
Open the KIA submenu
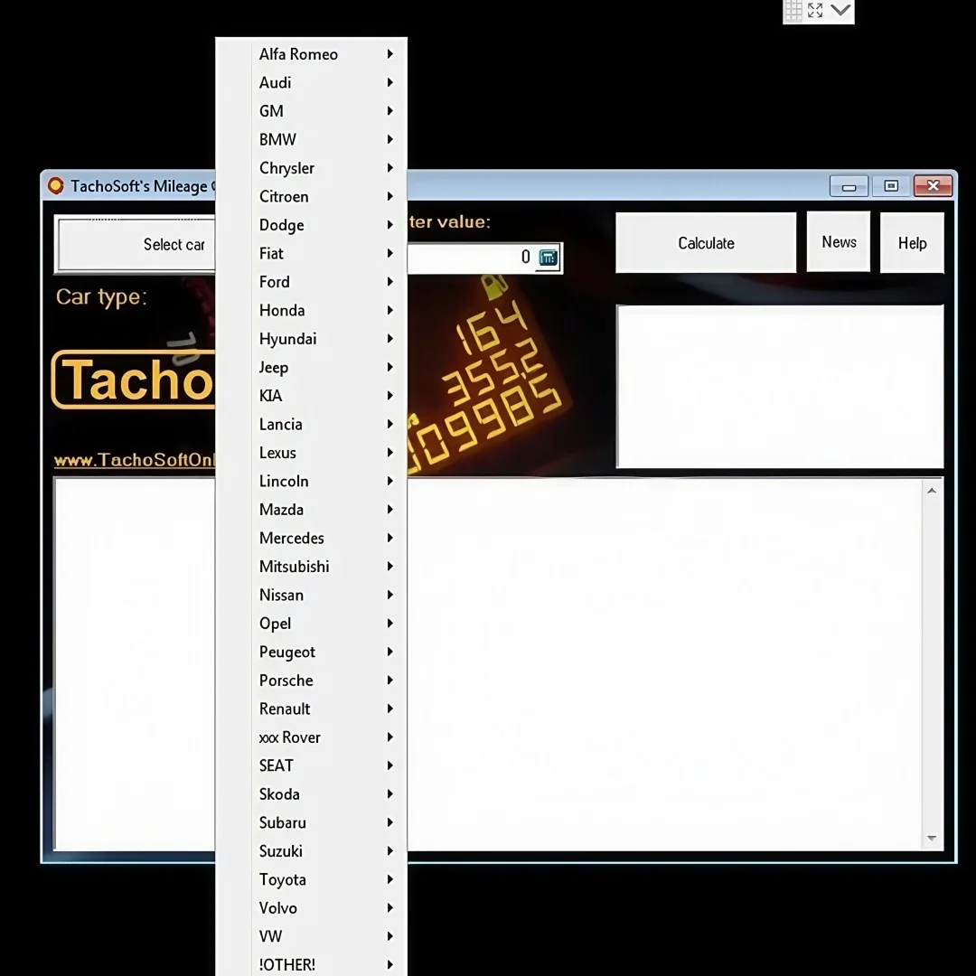[311, 396]
